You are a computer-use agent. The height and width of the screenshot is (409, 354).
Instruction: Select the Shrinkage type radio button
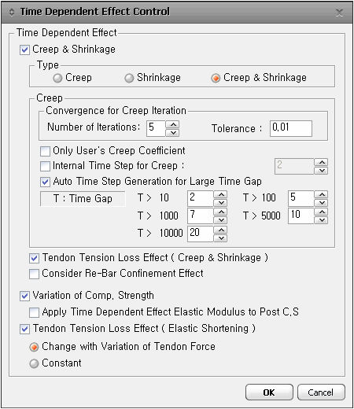[129, 78]
